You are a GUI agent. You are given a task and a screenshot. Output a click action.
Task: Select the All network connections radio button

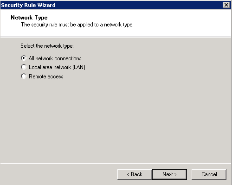click(24, 58)
